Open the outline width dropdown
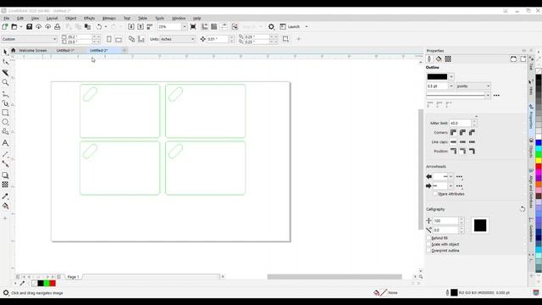The width and height of the screenshot is (542, 305). [451, 86]
